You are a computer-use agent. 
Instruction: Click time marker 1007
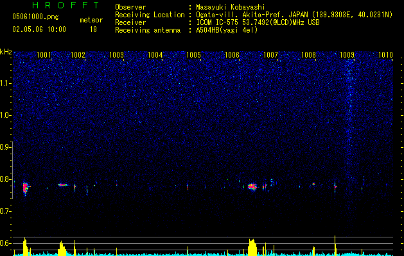pos(271,54)
